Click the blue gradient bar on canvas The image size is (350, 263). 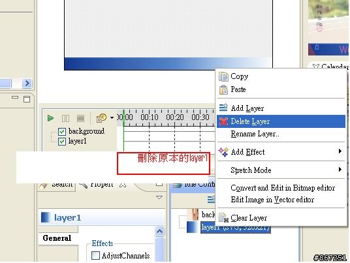168,64
